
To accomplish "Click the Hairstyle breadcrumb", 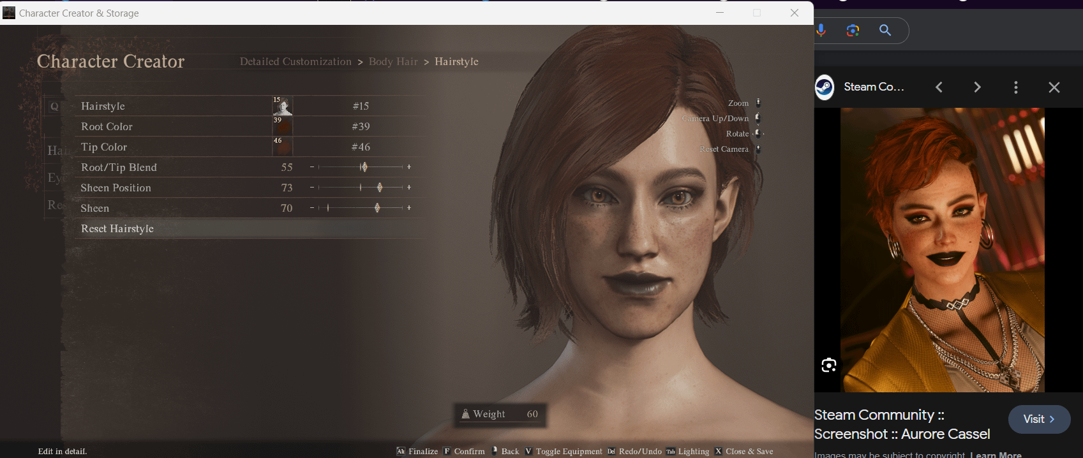I will [x=456, y=61].
